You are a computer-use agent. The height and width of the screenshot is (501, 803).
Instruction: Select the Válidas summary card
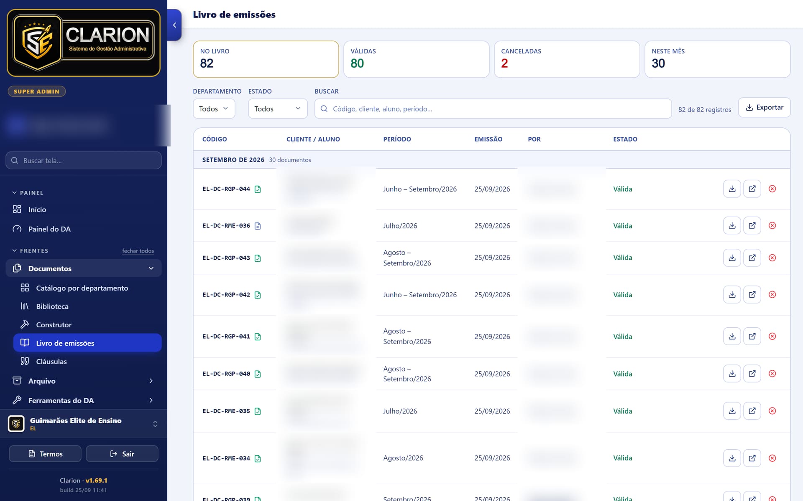[416, 59]
